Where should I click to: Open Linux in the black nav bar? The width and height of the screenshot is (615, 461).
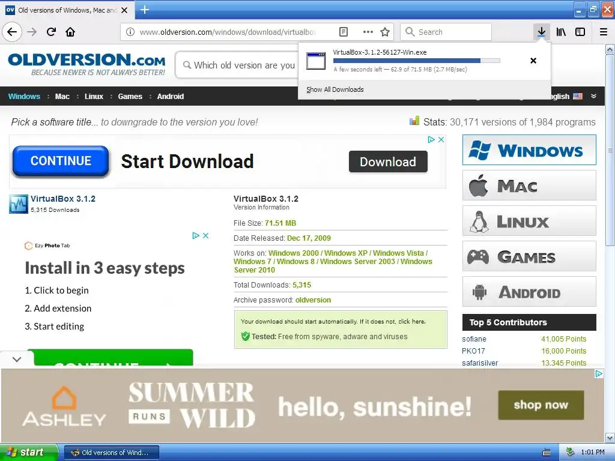pyautogui.click(x=94, y=97)
